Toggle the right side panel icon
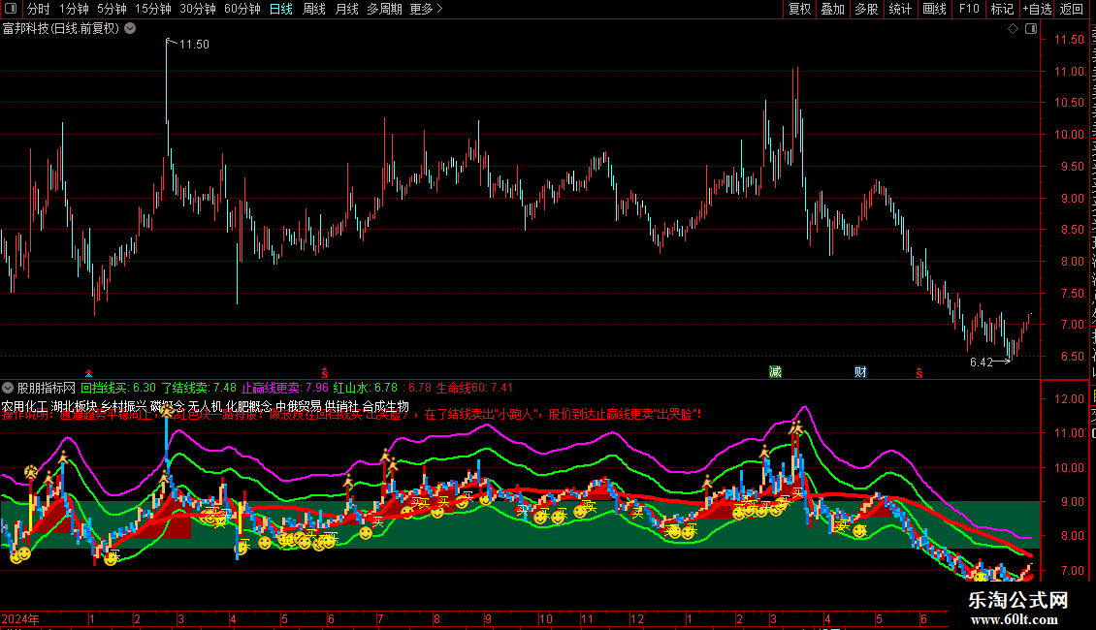Image resolution: width=1096 pixels, height=630 pixels. pyautogui.click(x=1031, y=29)
